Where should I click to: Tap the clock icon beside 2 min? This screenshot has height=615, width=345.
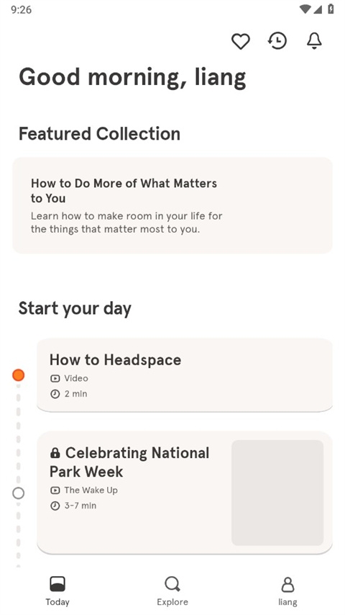click(55, 394)
